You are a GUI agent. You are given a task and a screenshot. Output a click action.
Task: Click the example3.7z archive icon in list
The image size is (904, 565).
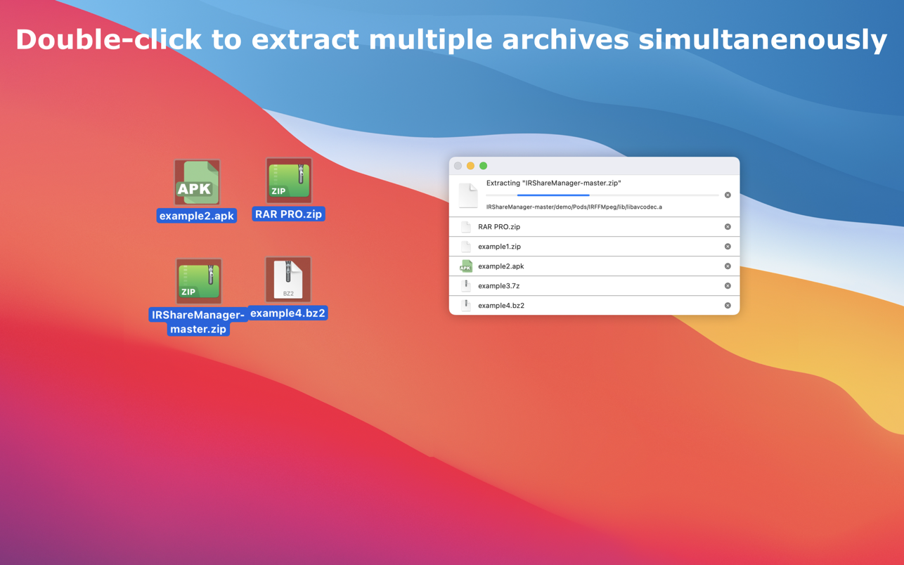coord(465,286)
